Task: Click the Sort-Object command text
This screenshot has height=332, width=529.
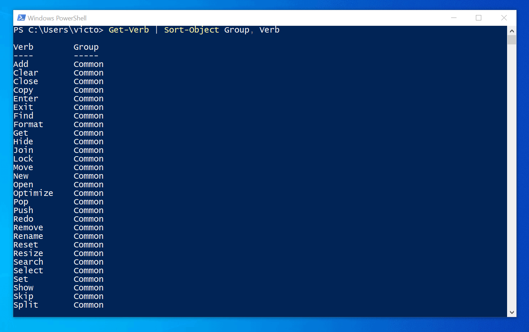Action: pos(191,30)
